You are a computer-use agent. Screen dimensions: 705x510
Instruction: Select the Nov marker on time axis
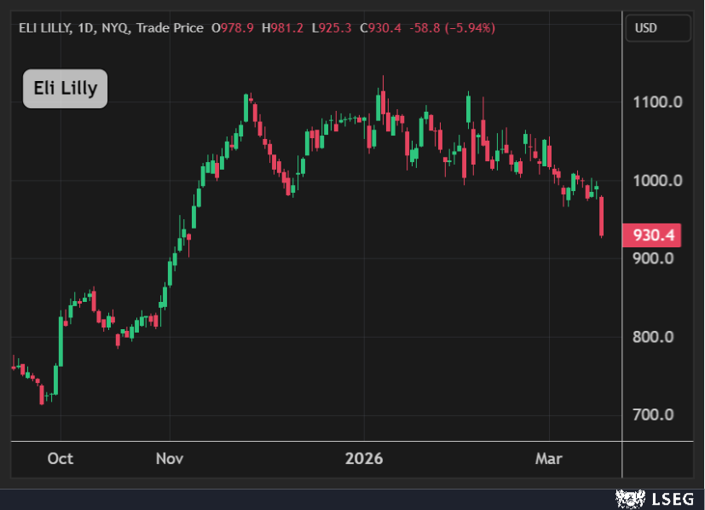170,459
